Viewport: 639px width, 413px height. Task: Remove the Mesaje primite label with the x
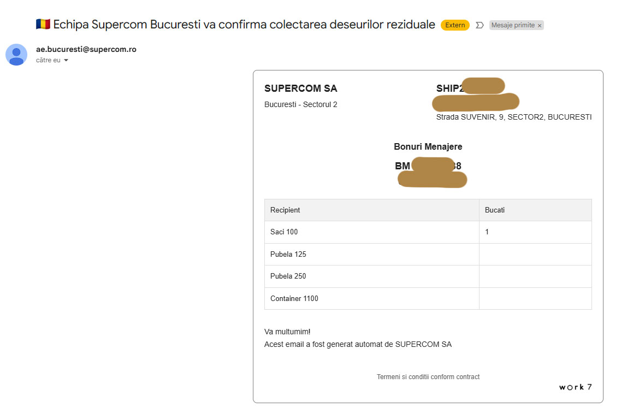click(540, 26)
